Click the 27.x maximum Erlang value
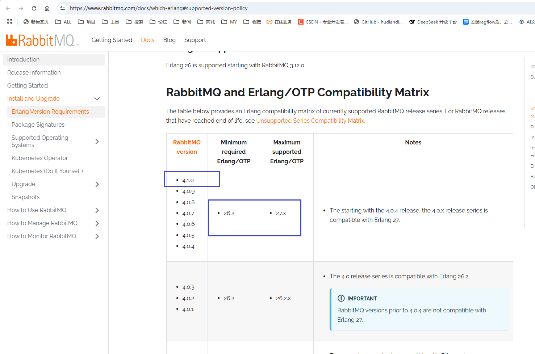The image size is (535, 354). 281,213
